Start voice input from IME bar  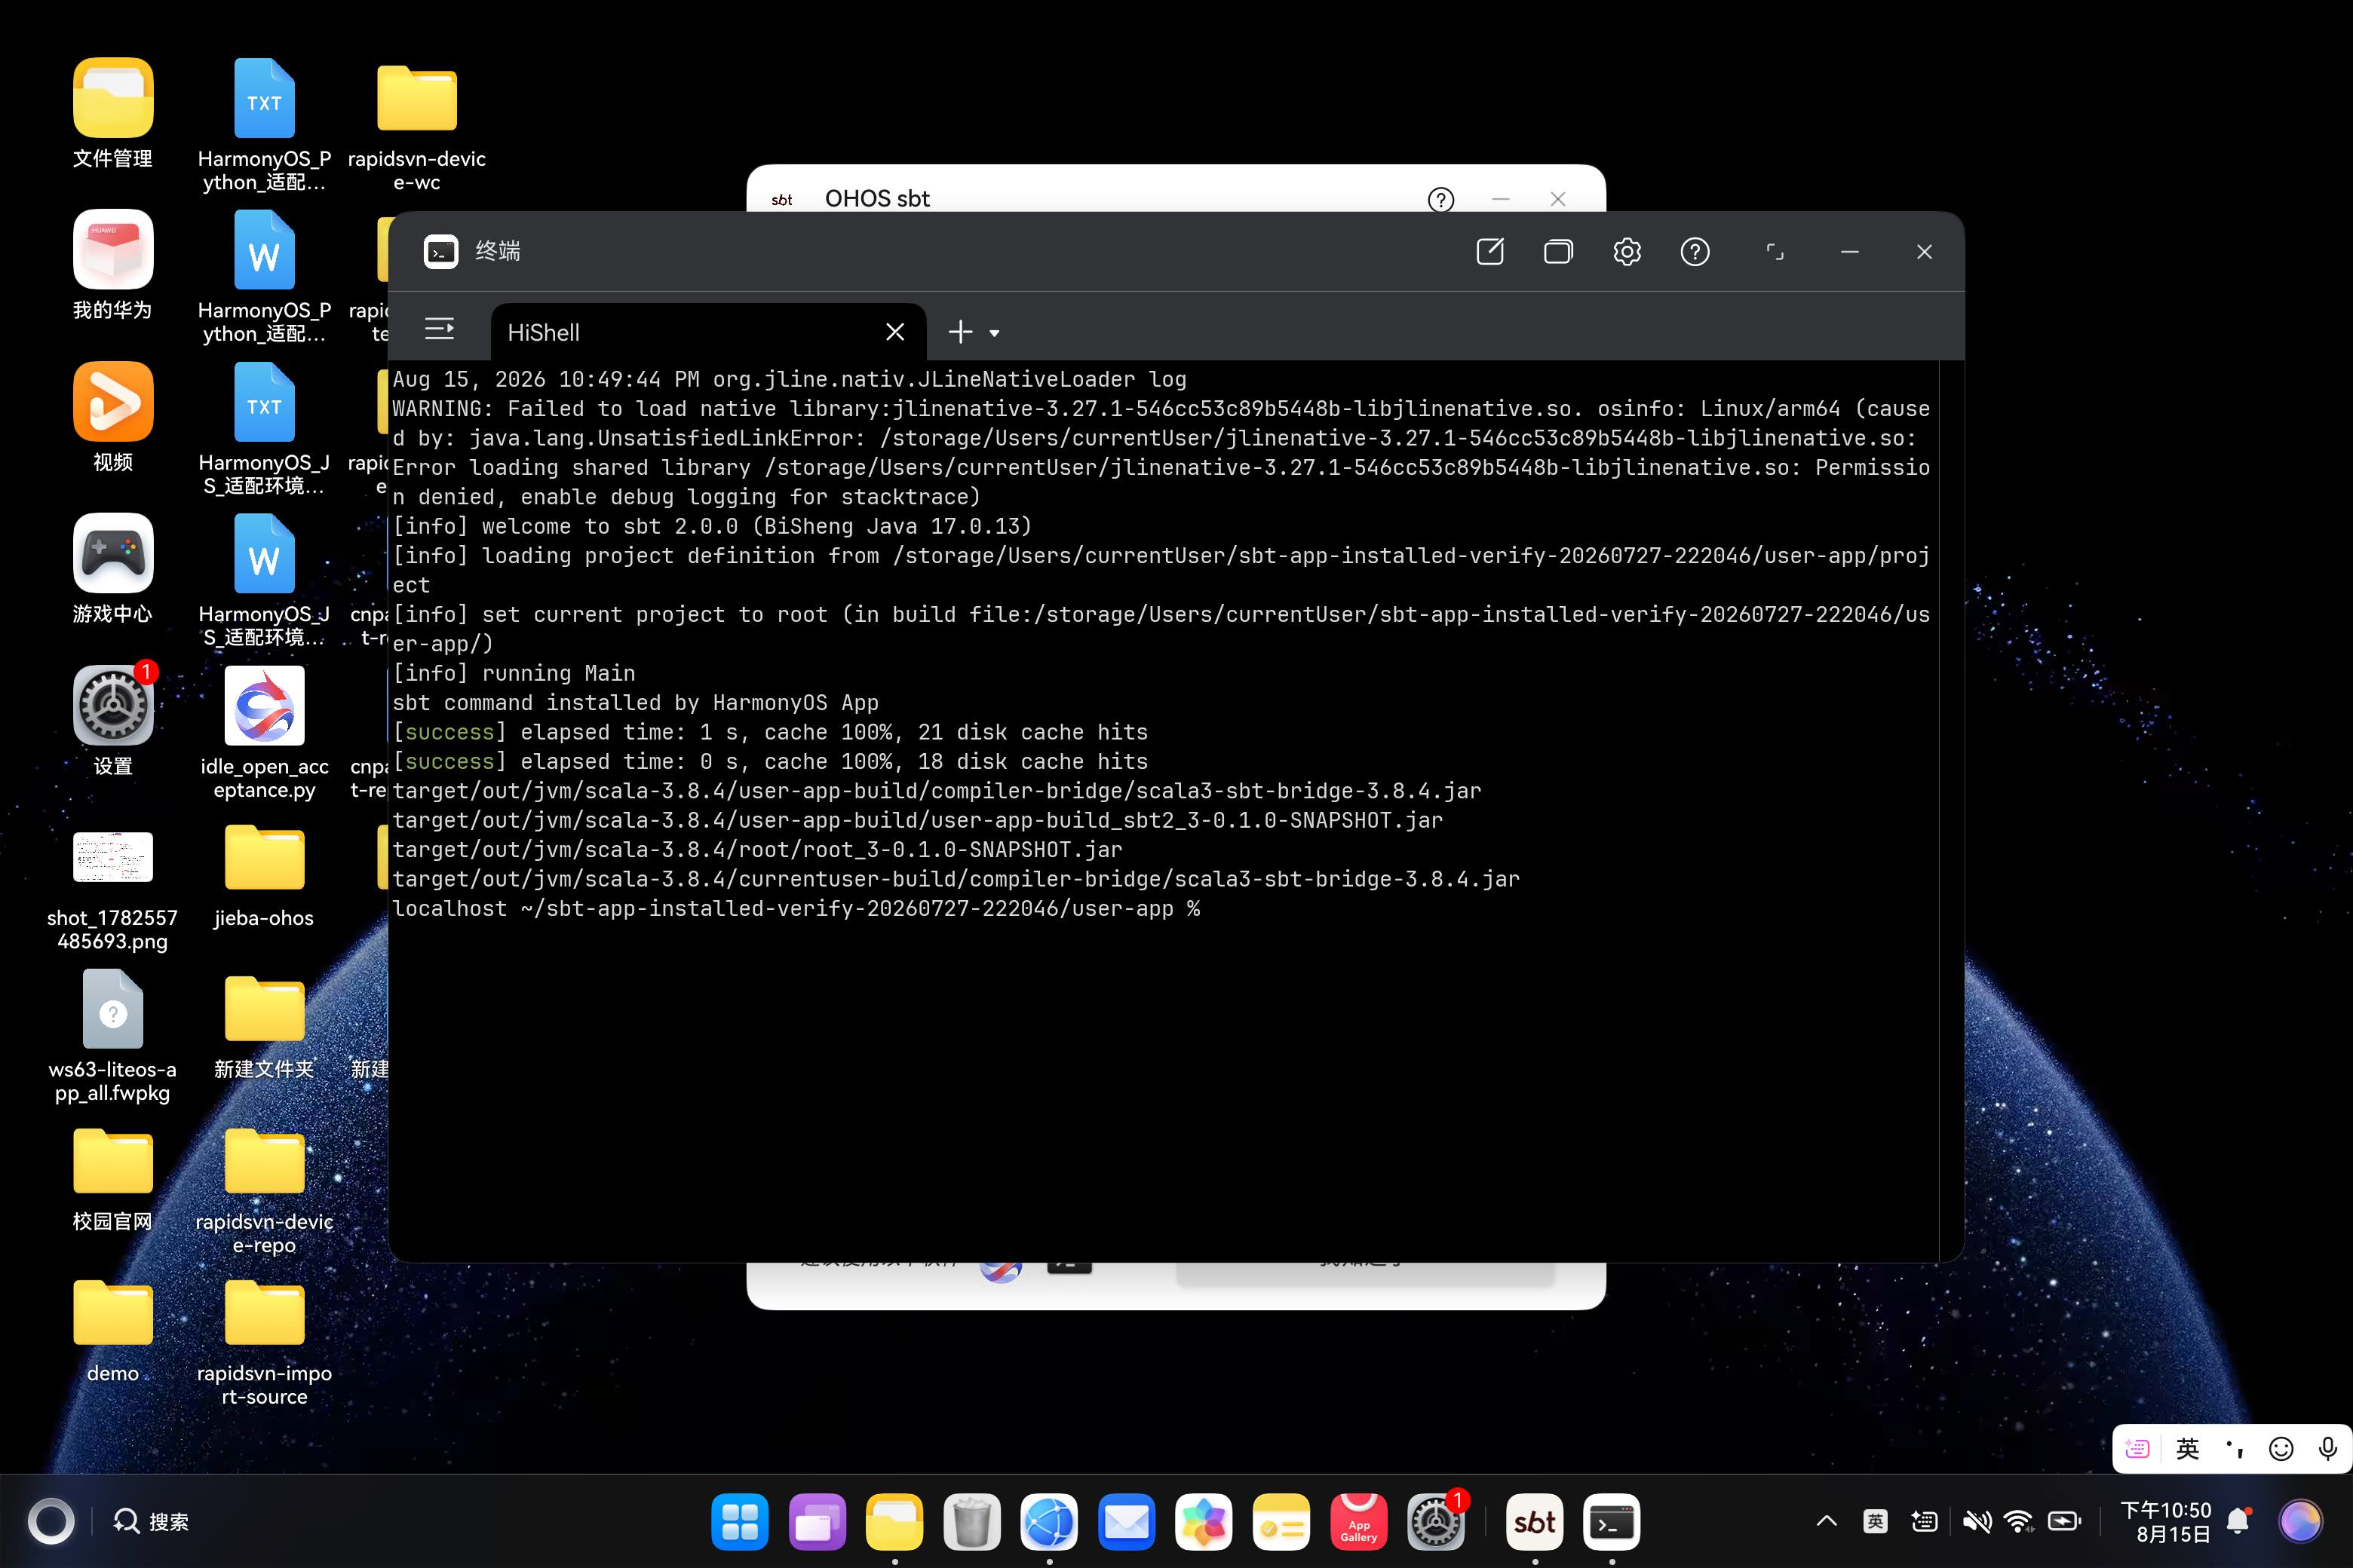(2328, 1448)
